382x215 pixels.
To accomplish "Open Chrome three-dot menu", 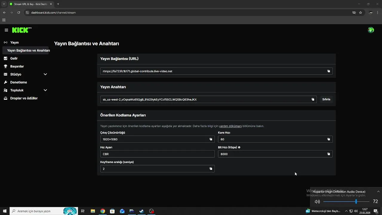I will coord(378,13).
